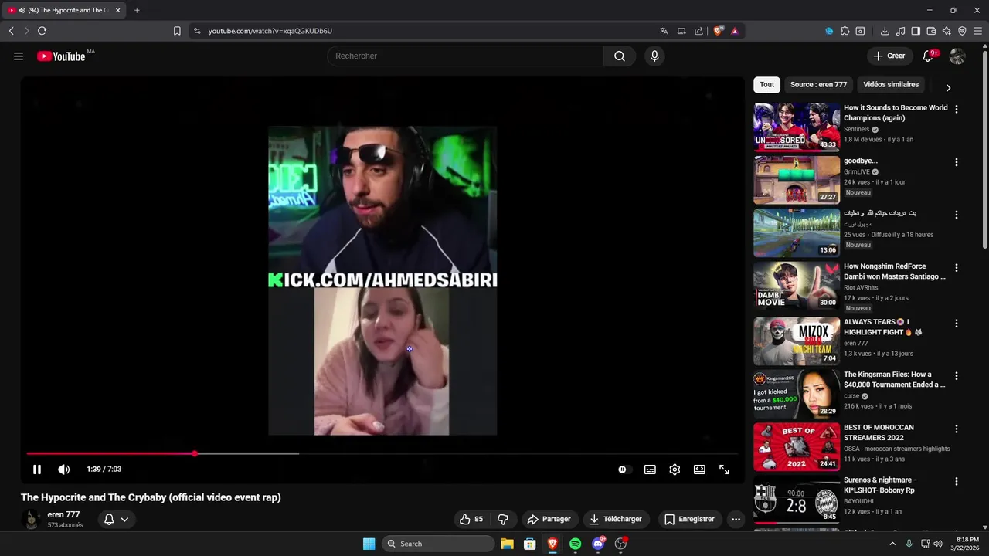The width and height of the screenshot is (989, 556).
Task: Open the player settings gear
Action: coord(675,470)
